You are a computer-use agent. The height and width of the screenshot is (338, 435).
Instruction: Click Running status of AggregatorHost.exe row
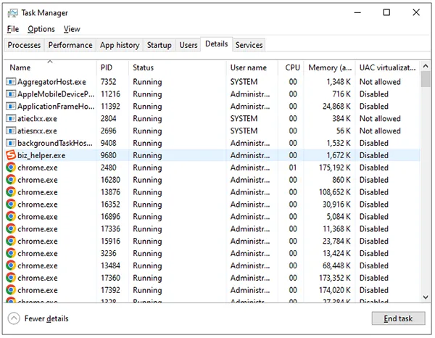(x=147, y=82)
